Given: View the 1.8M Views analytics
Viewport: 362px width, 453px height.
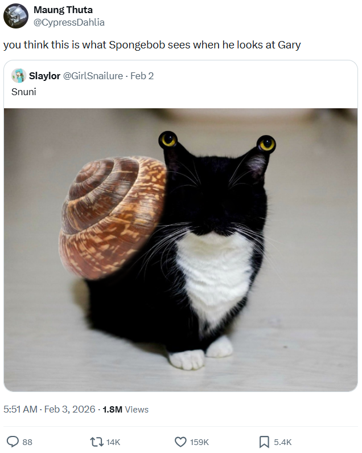Looking at the screenshot, I should click(x=126, y=409).
